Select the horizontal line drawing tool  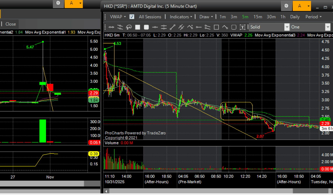pos(111,27)
